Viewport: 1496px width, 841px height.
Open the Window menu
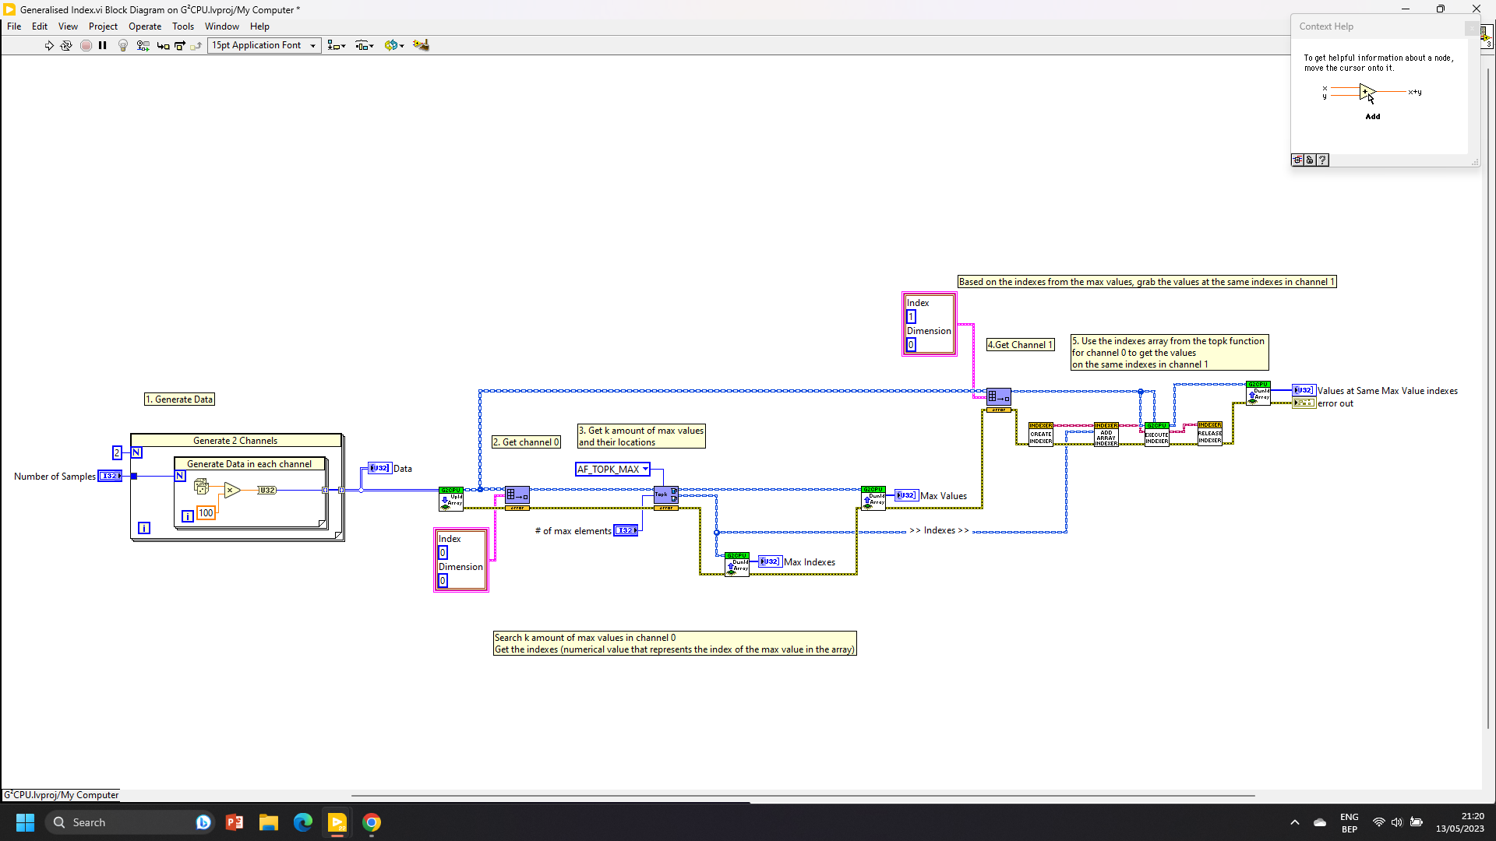[222, 26]
